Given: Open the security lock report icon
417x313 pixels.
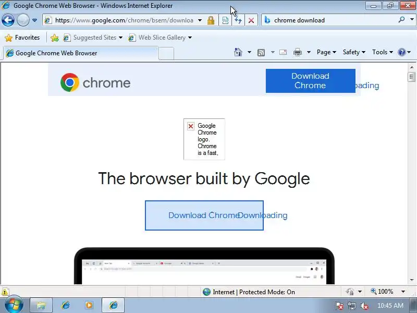Looking at the screenshot, I should tap(211, 20).
